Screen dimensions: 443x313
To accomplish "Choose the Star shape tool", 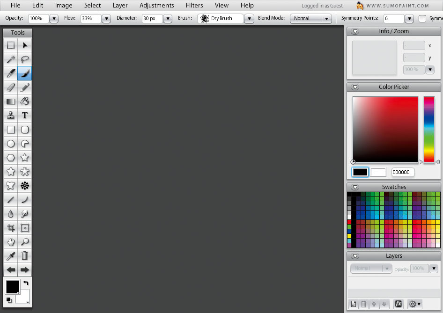I will (25, 158).
